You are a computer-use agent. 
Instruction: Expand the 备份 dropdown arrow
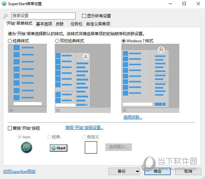tap(137, 171)
